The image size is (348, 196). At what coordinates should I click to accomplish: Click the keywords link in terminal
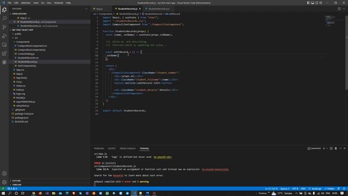click(x=118, y=175)
